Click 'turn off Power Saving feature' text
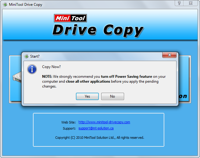The width and height of the screenshot is (200, 158). click(127, 77)
